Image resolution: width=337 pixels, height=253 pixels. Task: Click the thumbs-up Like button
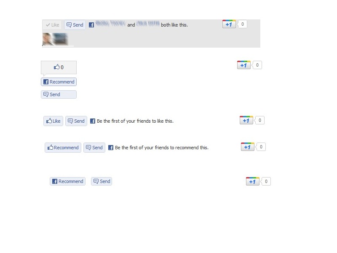pos(53,121)
